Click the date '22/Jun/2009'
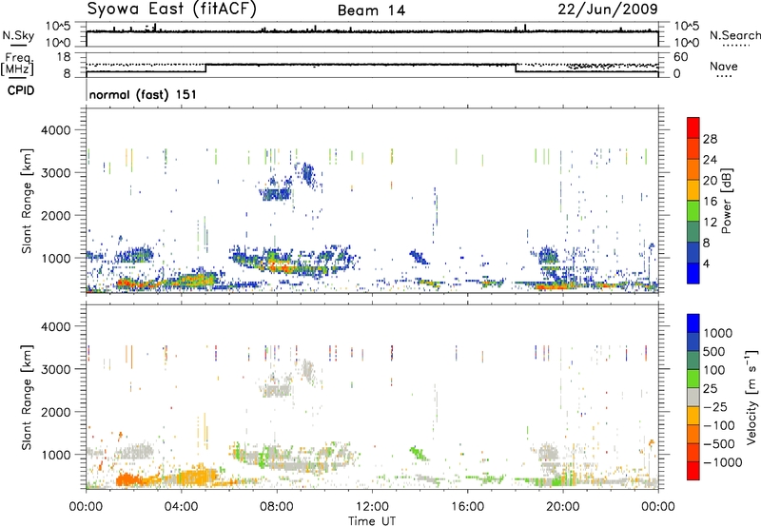 click(x=608, y=9)
